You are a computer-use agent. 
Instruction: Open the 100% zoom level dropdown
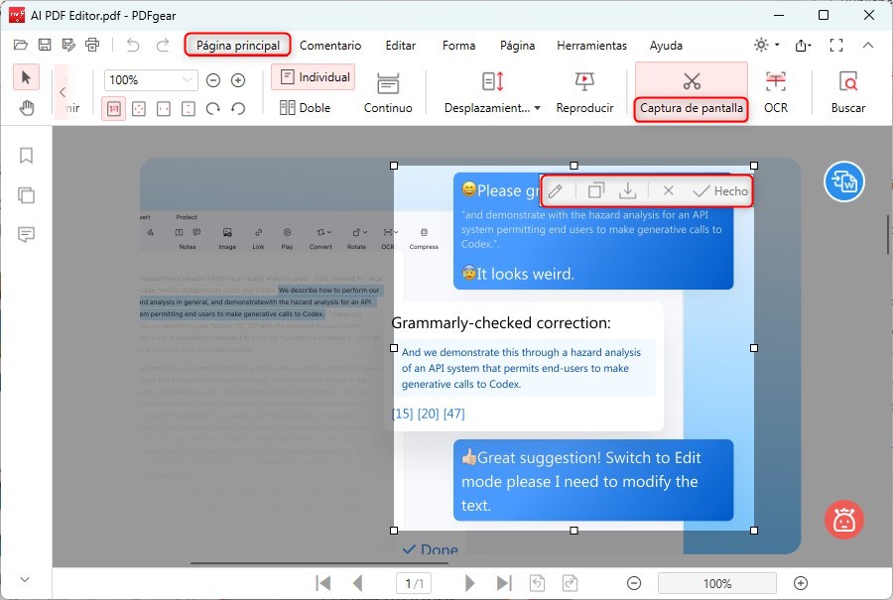coord(150,79)
